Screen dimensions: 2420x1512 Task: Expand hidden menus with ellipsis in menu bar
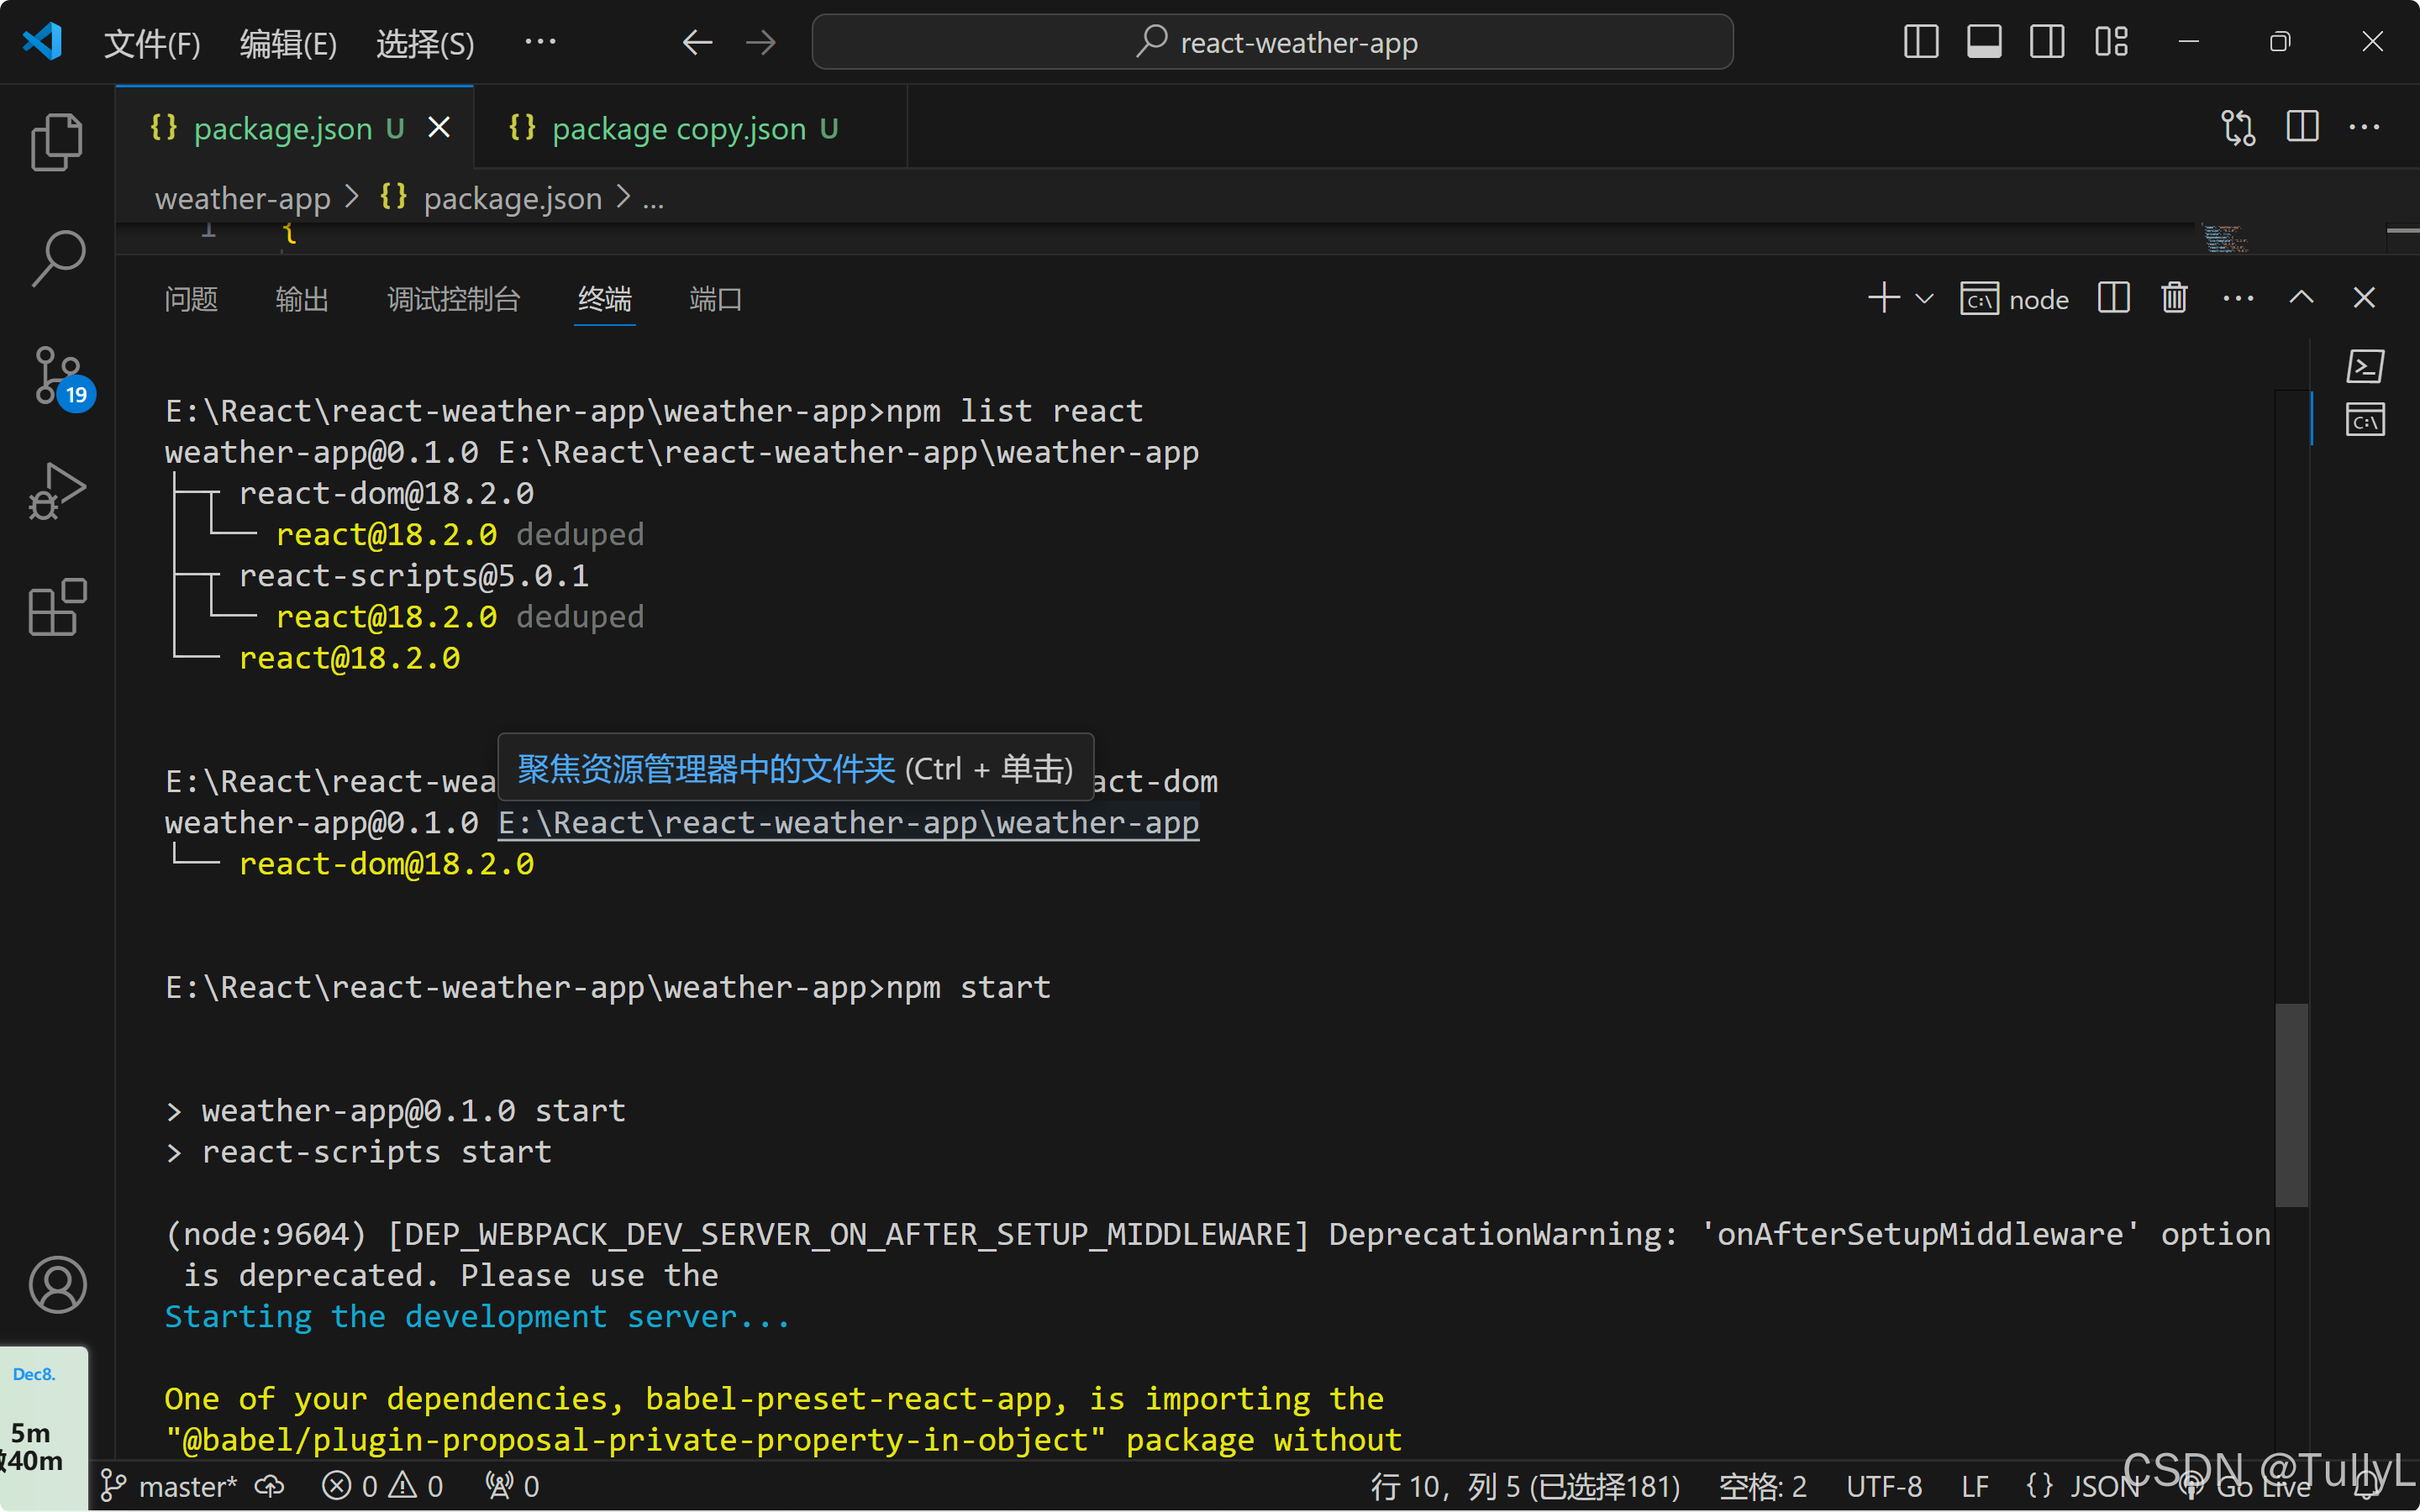(x=540, y=42)
